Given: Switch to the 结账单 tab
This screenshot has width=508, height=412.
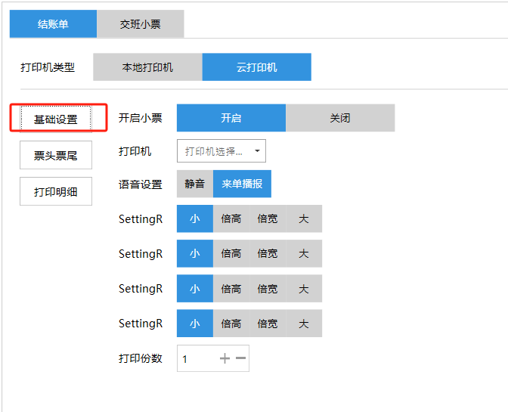Looking at the screenshot, I should pyautogui.click(x=53, y=24).
